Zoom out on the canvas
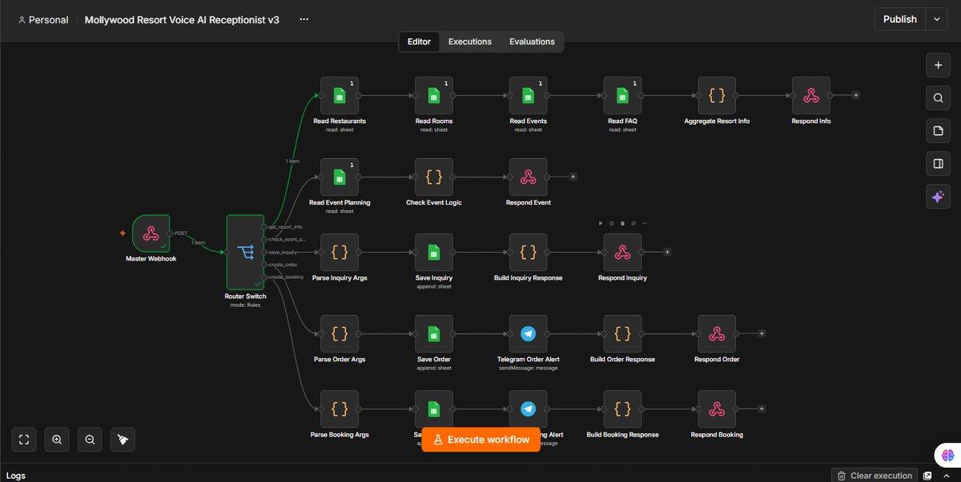961x482 pixels. tap(90, 439)
